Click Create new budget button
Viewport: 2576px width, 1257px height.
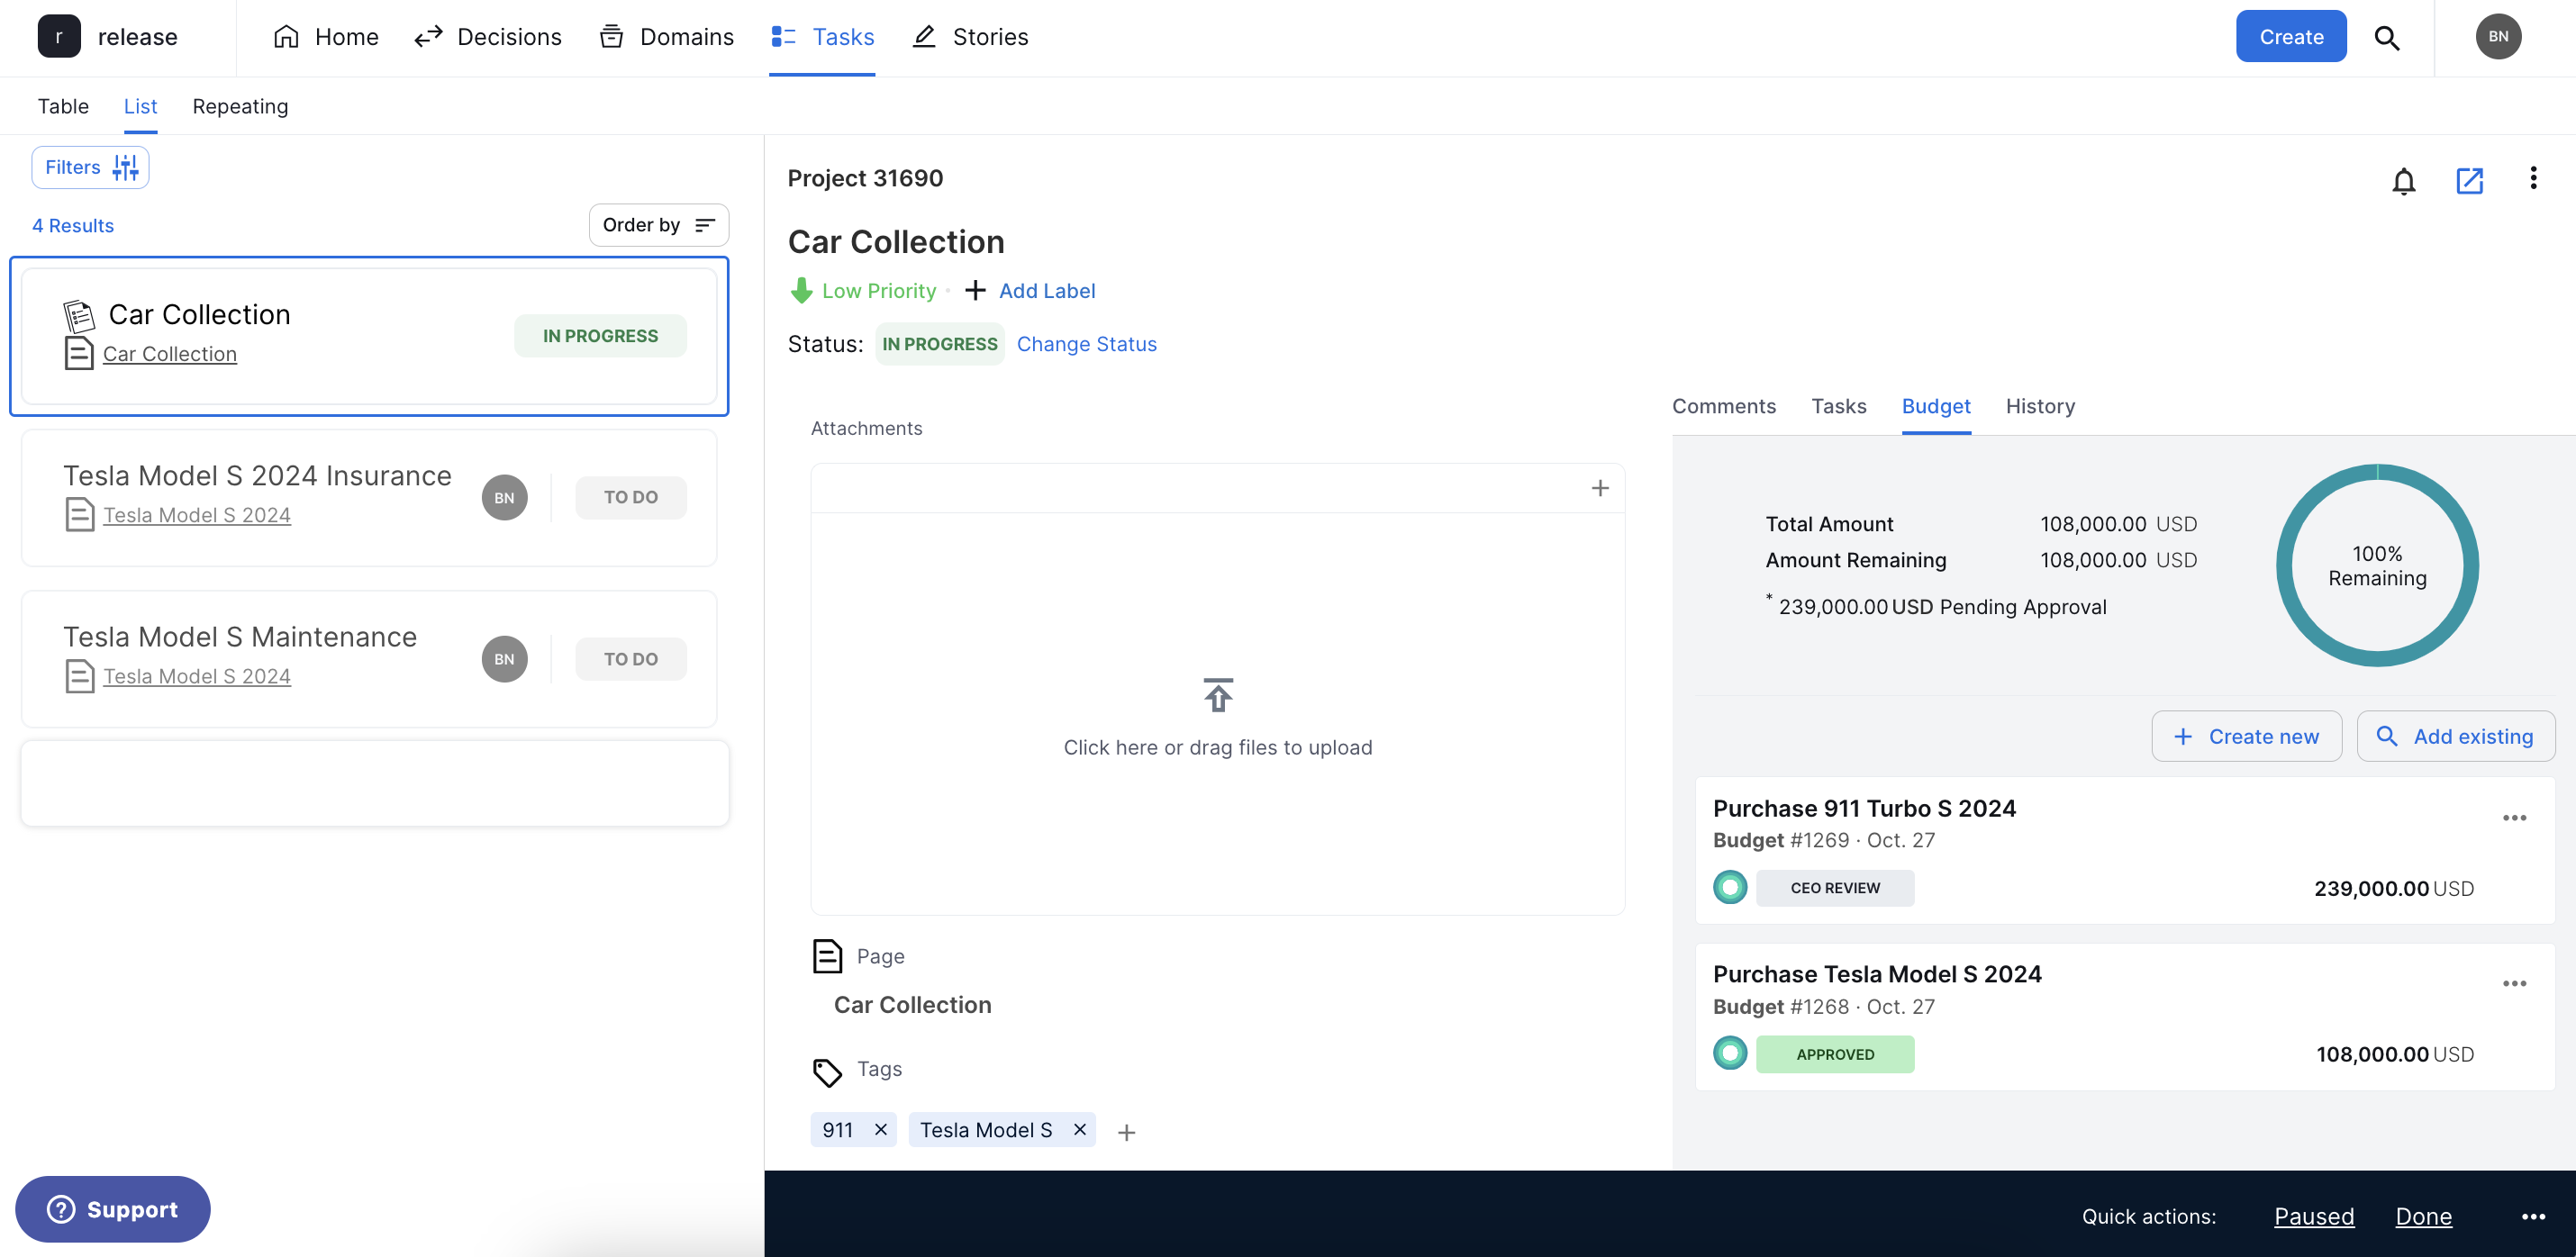(2246, 737)
